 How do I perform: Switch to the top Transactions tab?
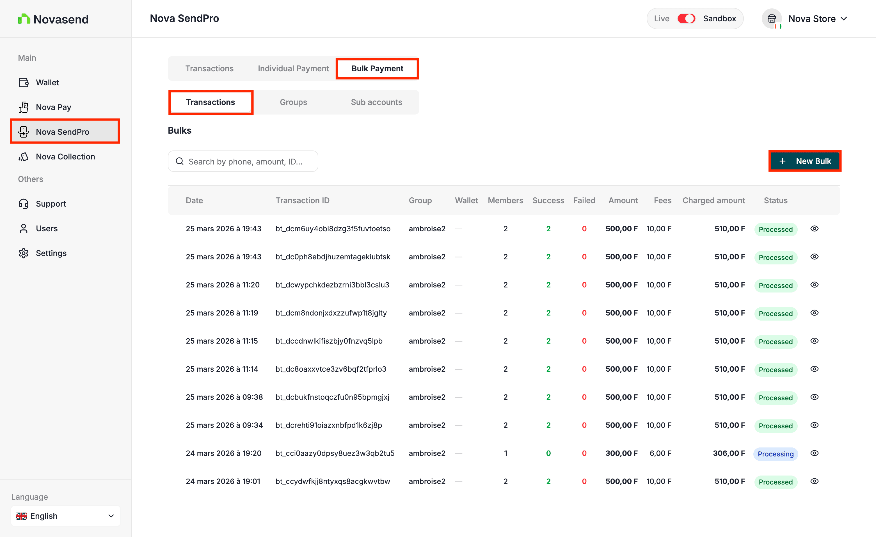(x=209, y=68)
